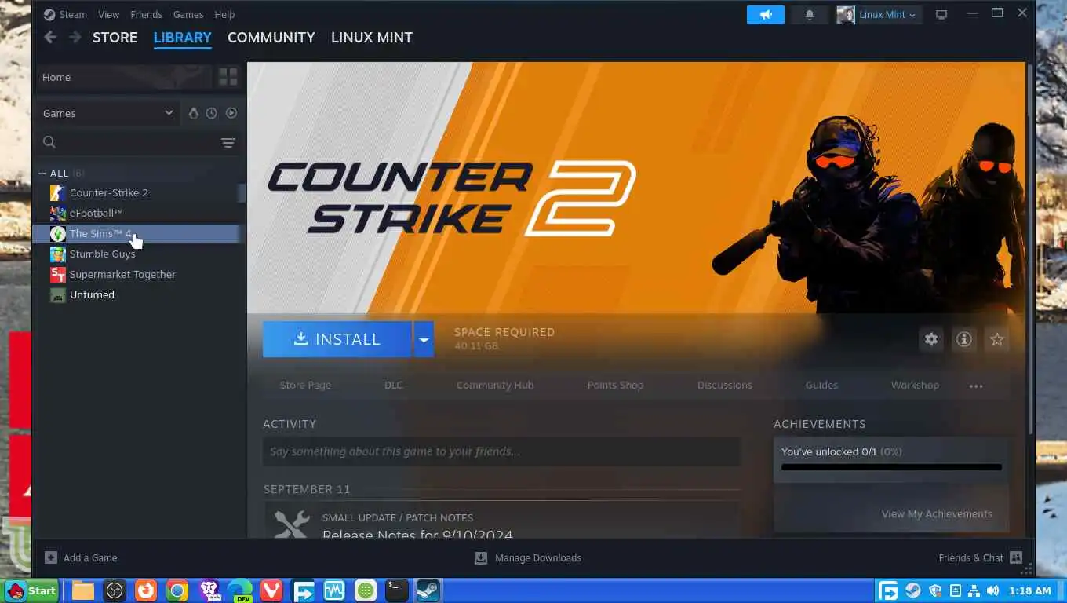Open the Help menu

224,14
